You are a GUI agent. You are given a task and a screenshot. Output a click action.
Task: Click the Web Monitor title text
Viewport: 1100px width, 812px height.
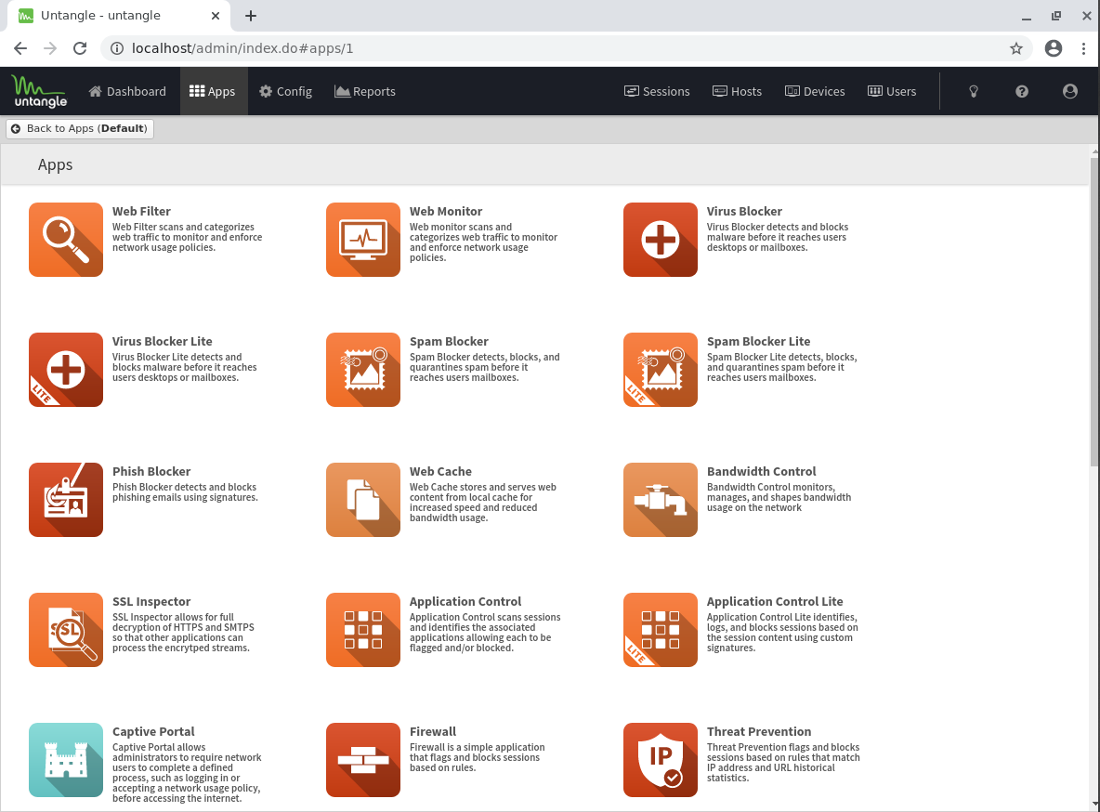[x=446, y=211]
